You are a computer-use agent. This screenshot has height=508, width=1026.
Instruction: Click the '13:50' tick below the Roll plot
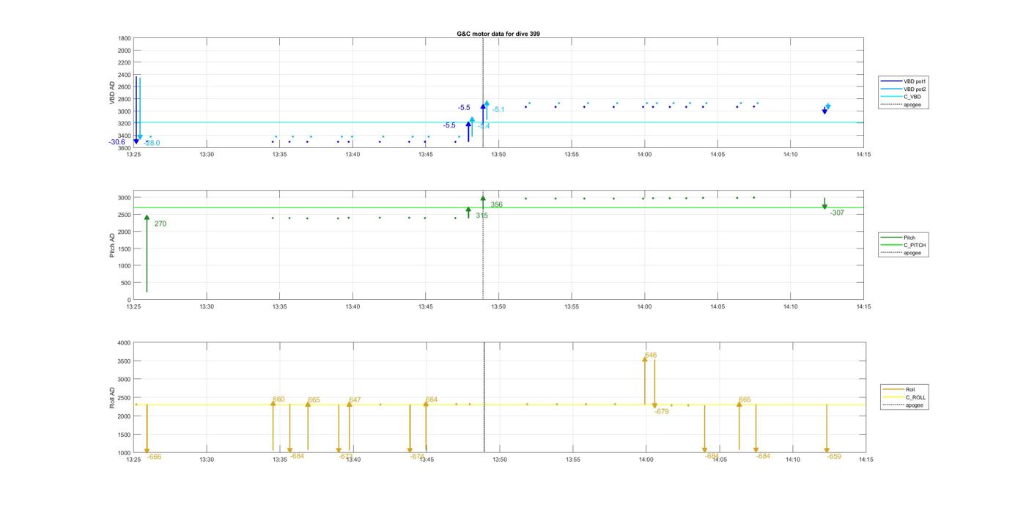pyautogui.click(x=500, y=460)
